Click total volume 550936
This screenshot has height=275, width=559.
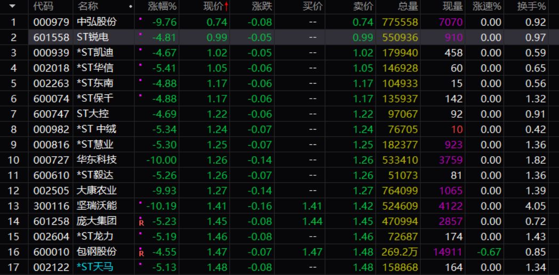(x=400, y=38)
